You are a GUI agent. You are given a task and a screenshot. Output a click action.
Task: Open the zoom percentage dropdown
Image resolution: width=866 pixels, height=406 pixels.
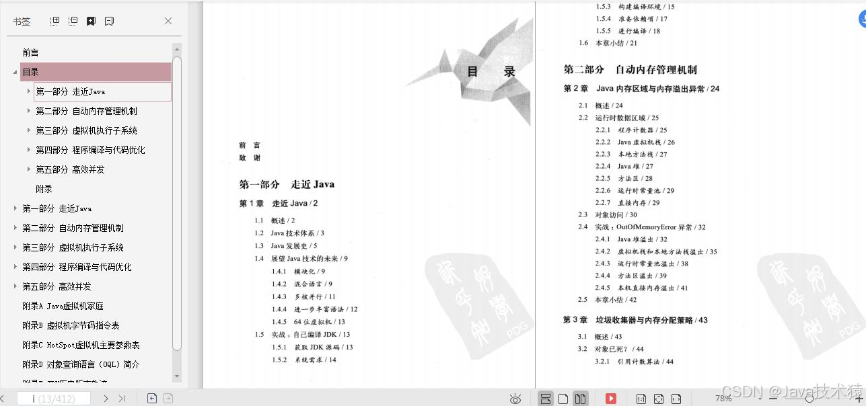click(759, 398)
